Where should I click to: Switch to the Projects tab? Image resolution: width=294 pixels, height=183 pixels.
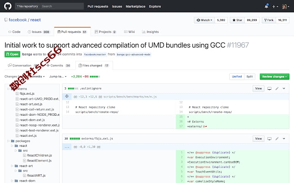click(105, 32)
